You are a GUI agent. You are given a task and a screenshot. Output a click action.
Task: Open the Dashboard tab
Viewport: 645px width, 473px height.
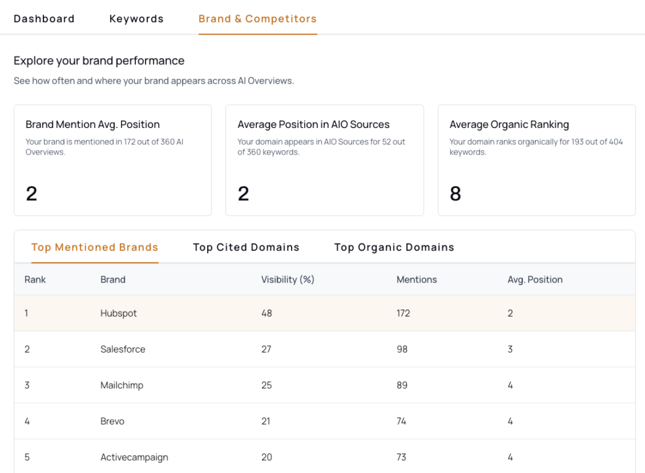point(44,19)
